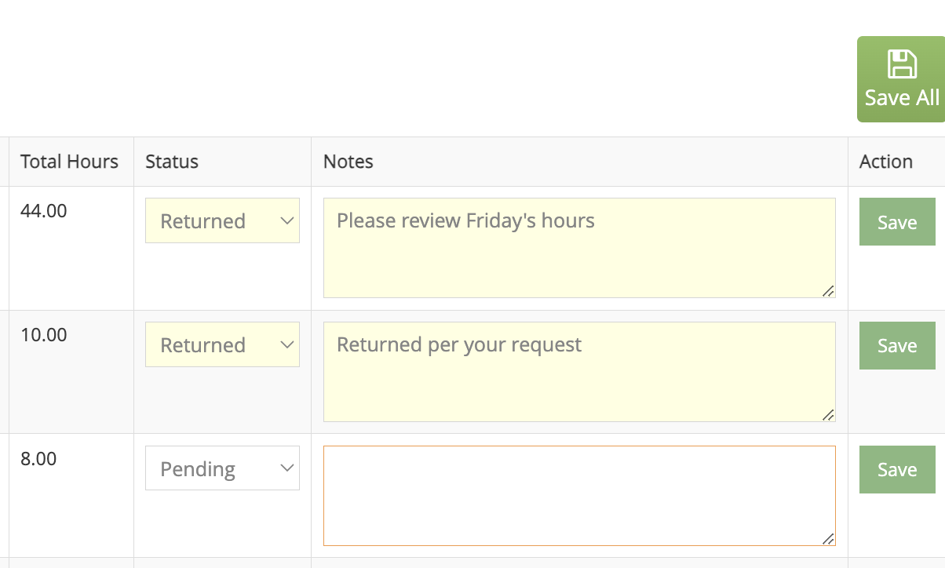Focus the empty notes box in the Pending row
Viewport: 945px width, 568px height.
pos(579,496)
